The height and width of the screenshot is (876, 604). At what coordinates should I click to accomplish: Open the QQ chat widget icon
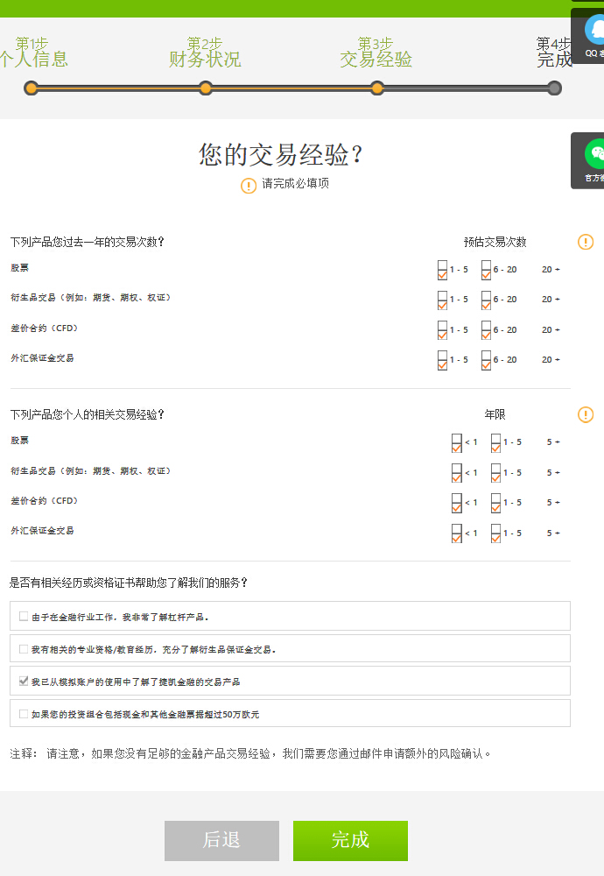[594, 30]
